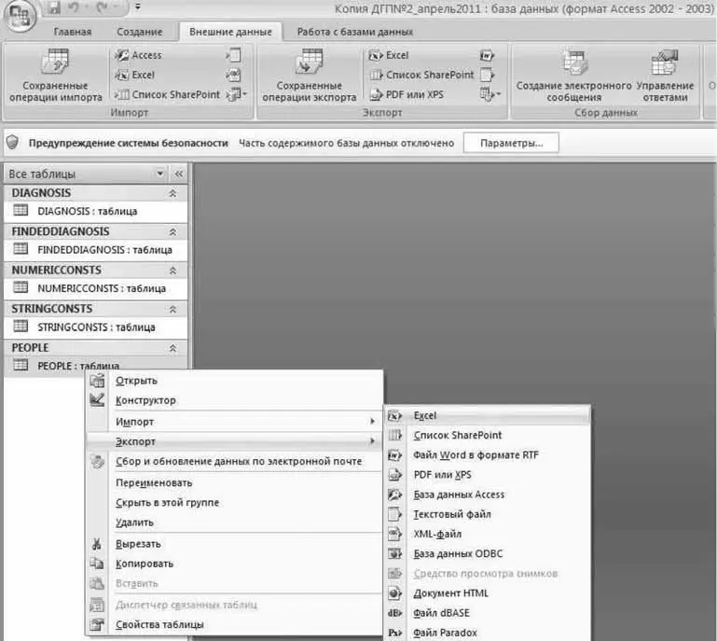Choose База данных Access in submenu
This screenshot has height=641, width=717.
coord(488,495)
